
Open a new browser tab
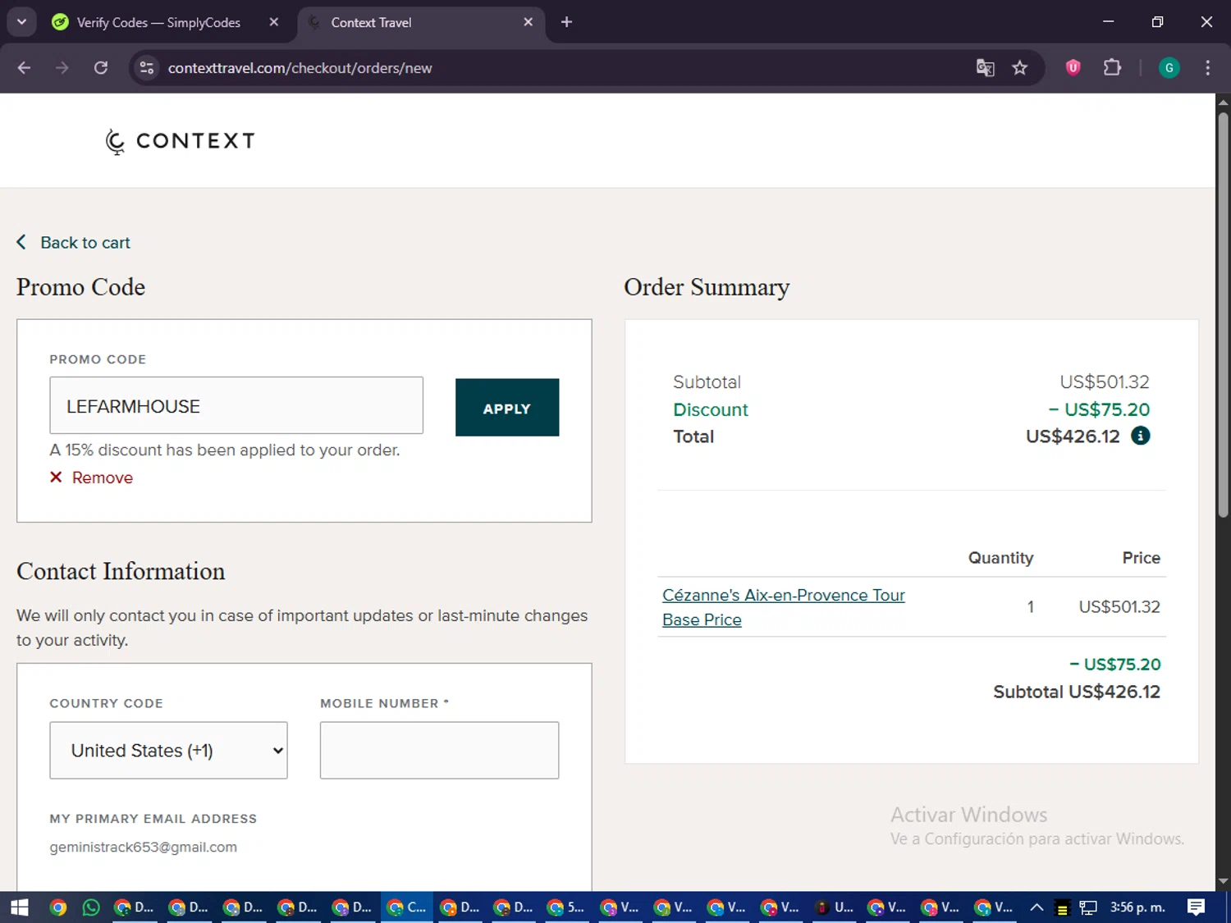click(566, 22)
